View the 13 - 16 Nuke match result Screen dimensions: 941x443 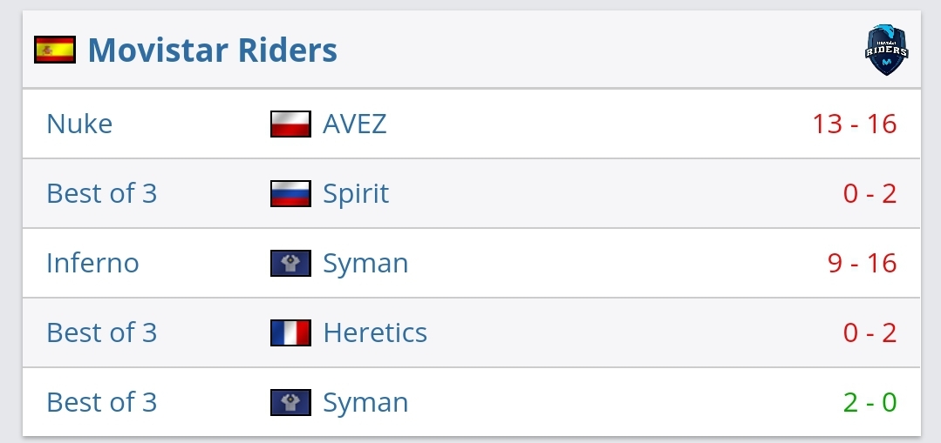coord(855,124)
